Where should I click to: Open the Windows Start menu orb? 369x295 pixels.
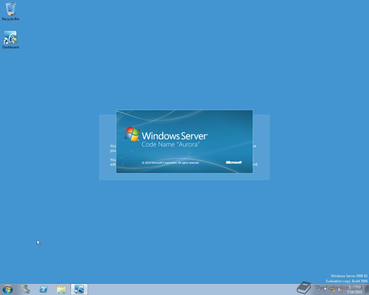8,289
